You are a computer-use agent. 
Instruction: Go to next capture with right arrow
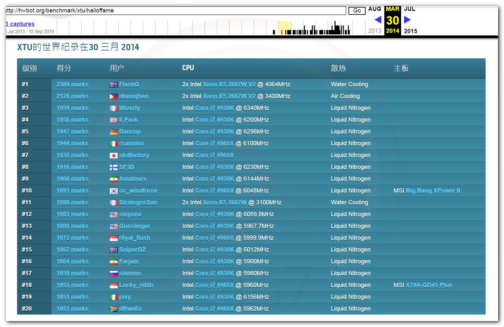click(407, 20)
